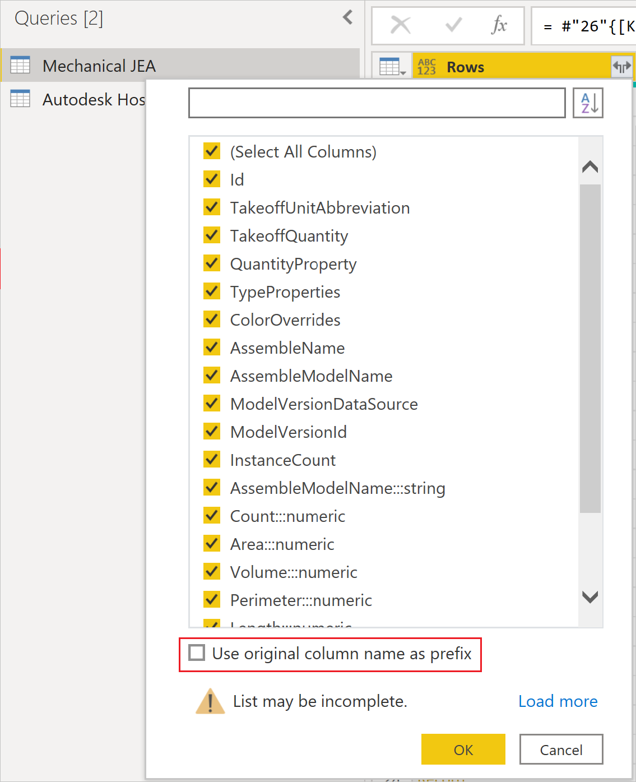Enable Use original column name as prefix
This screenshot has width=636, height=782.
[x=196, y=653]
